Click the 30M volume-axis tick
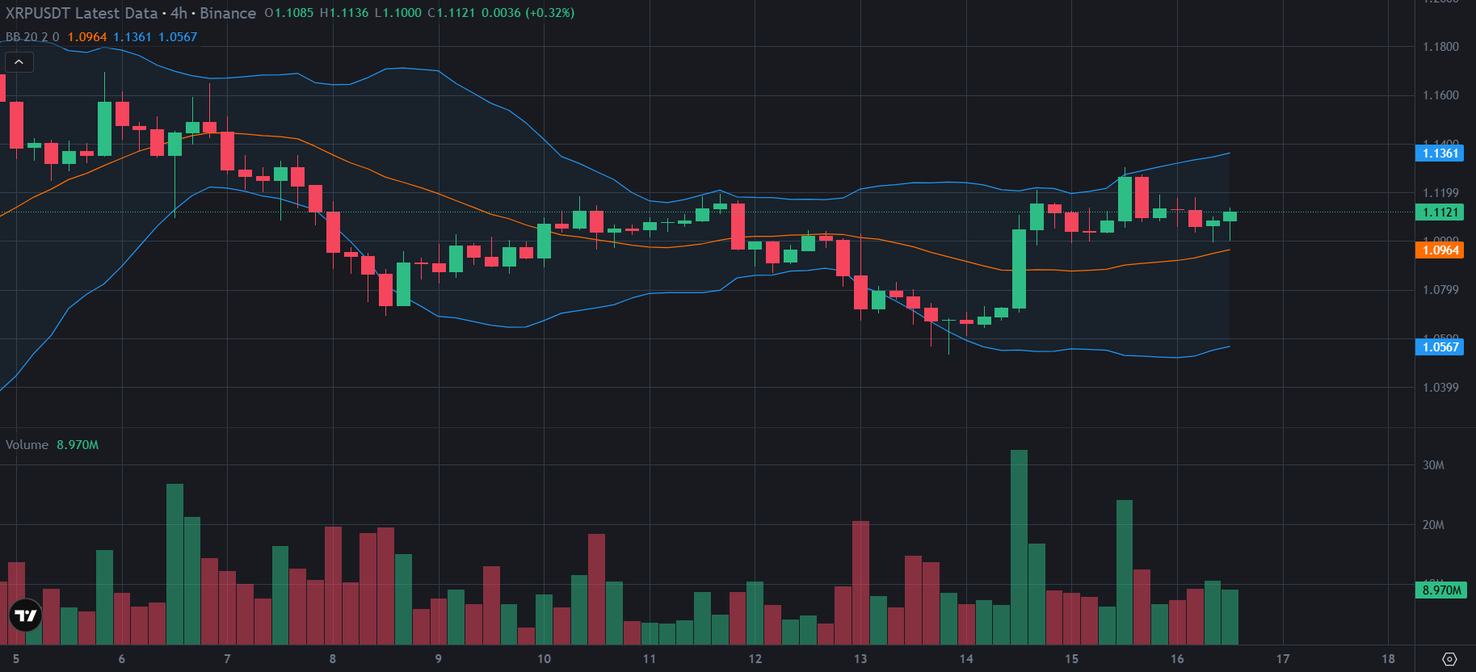This screenshot has height=672, width=1476. pos(1433,465)
